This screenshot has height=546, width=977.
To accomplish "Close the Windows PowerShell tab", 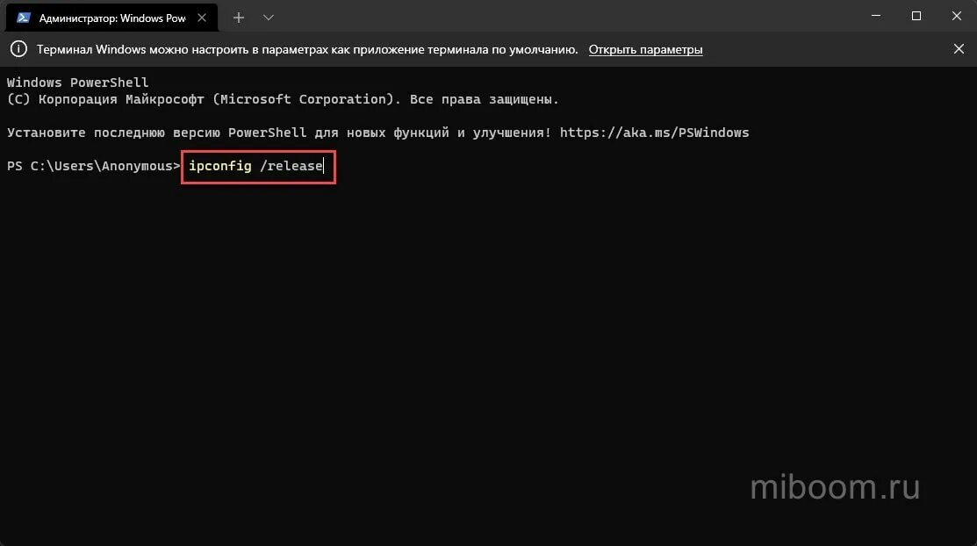I will (202, 18).
